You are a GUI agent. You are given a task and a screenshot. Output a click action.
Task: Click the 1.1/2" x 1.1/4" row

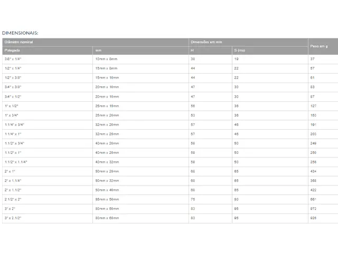tap(170, 162)
